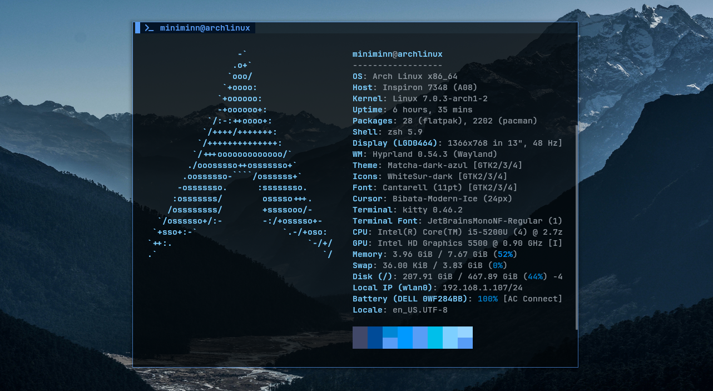
Task: Click the 'Battery (DELL 0WF284BB)' label
Action: pos(410,299)
